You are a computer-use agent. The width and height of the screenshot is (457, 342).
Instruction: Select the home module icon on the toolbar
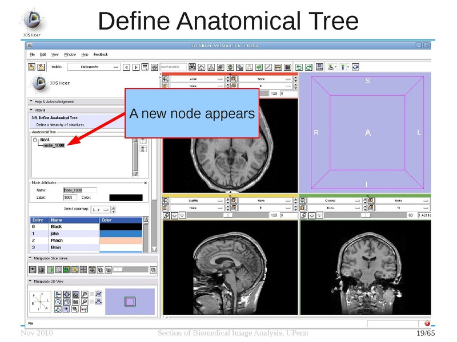point(201,66)
